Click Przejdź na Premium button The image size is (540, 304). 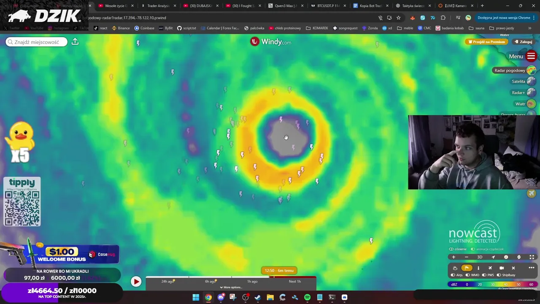[487, 42]
